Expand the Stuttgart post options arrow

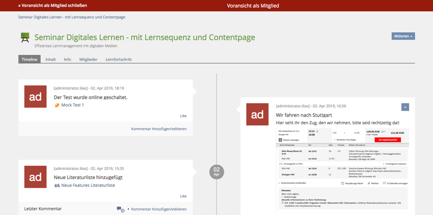click(405, 107)
